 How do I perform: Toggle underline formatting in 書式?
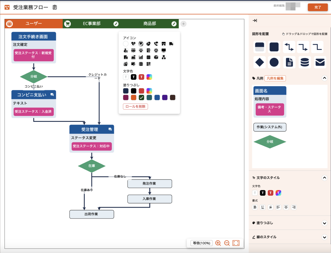point(262,207)
